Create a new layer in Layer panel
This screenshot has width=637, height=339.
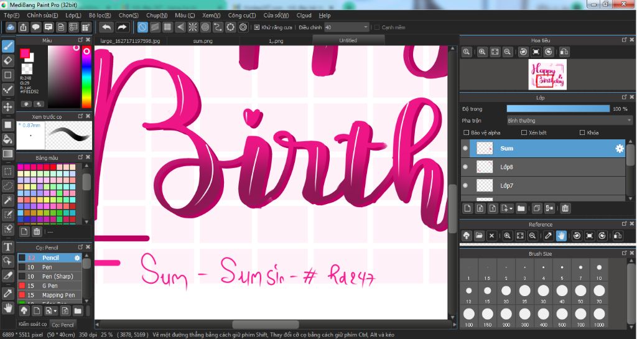tap(468, 208)
